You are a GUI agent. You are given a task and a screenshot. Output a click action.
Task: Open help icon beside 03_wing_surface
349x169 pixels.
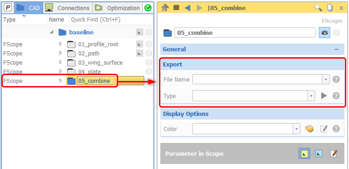click(149, 62)
